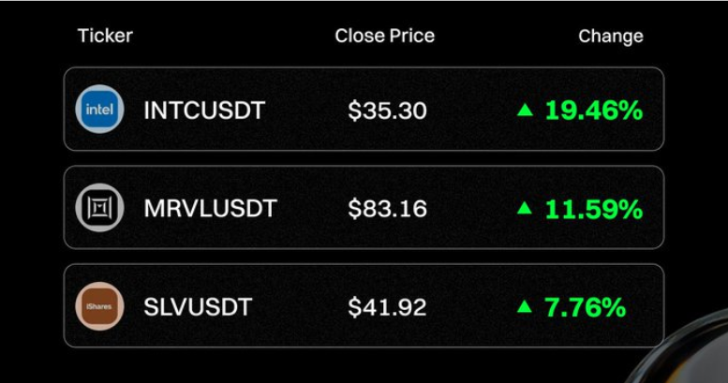Click the Marvell logo icon
Image resolution: width=728 pixels, height=383 pixels.
(x=99, y=208)
